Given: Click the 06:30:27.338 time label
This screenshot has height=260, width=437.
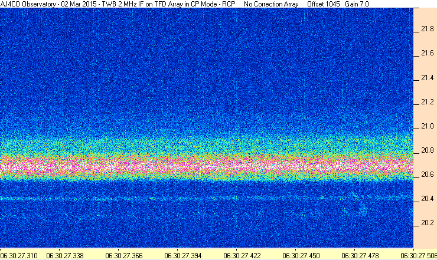Looking at the screenshot, I should point(65,255).
